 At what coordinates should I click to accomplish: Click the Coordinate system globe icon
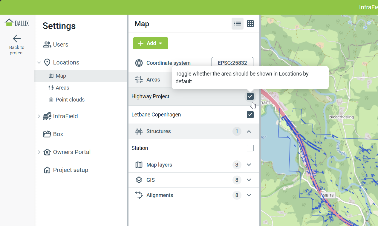139,63
